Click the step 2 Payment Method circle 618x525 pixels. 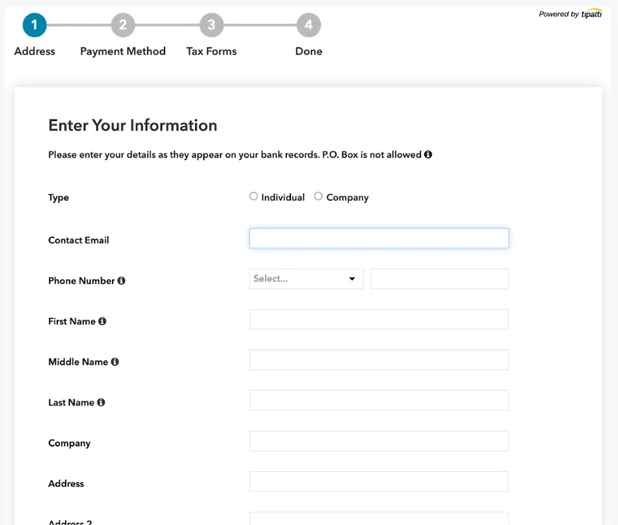click(x=123, y=25)
